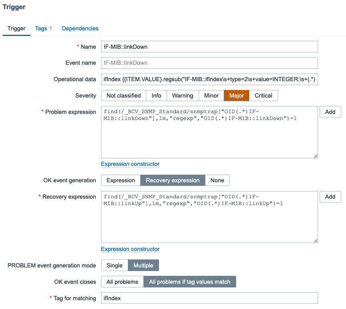Set severity to Info
Image resolution: width=346 pixels, height=309 pixels.
point(156,96)
